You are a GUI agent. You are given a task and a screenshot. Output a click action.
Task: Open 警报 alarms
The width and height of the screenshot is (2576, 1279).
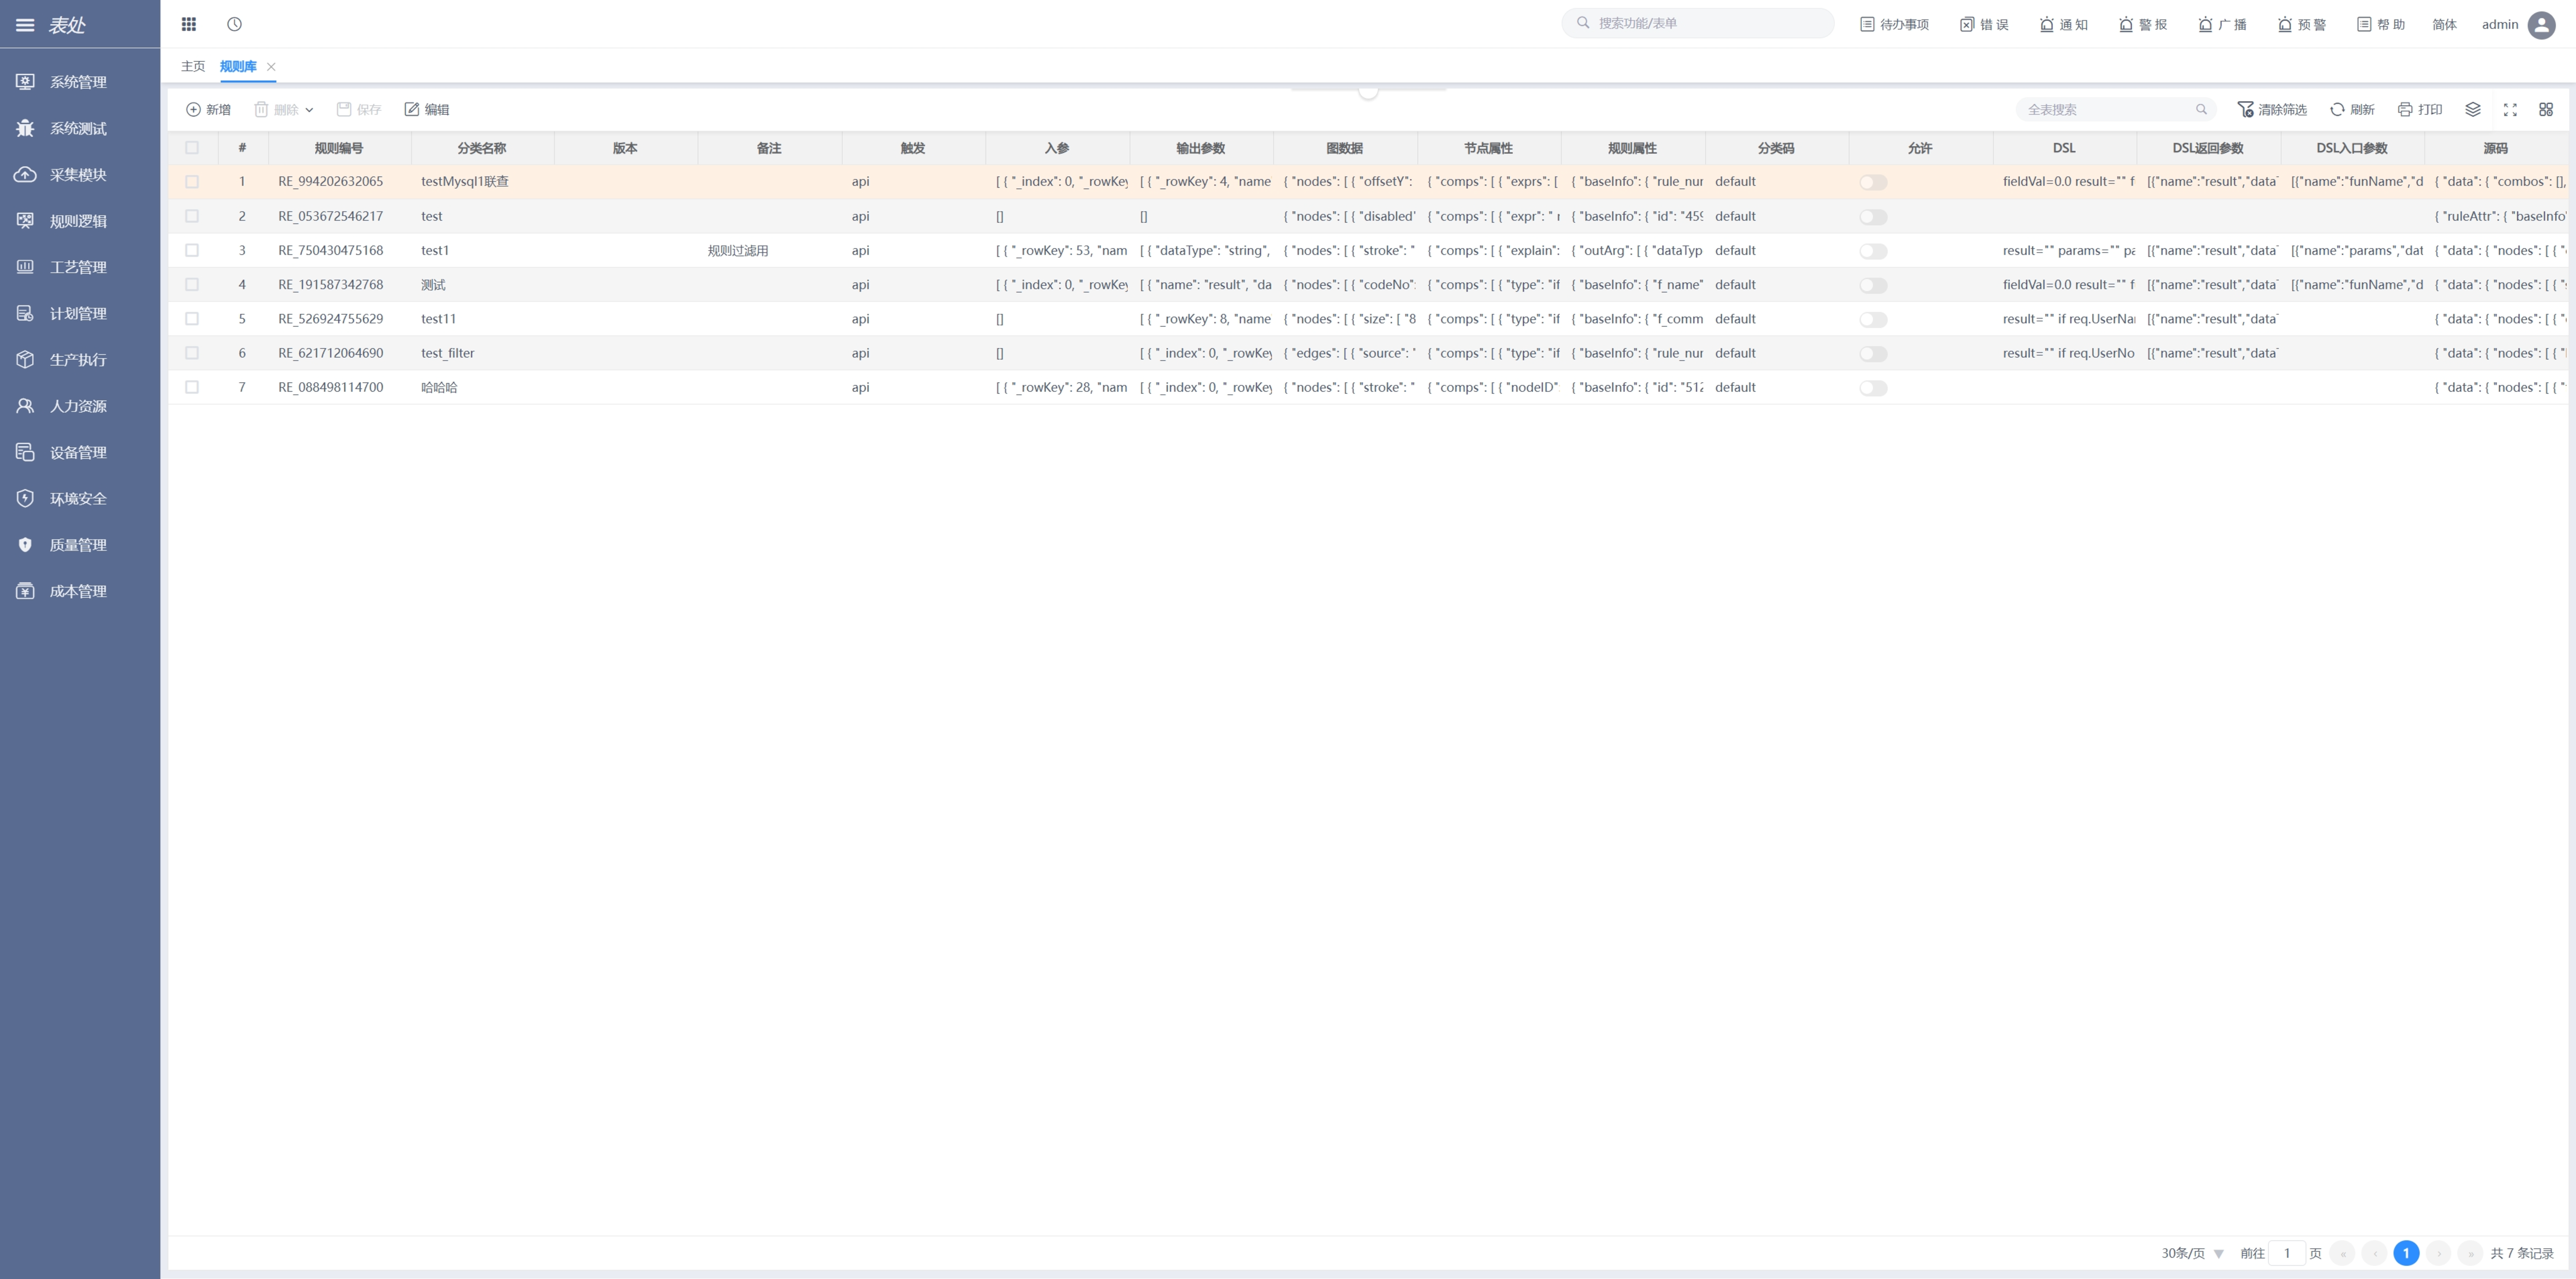click(2143, 24)
